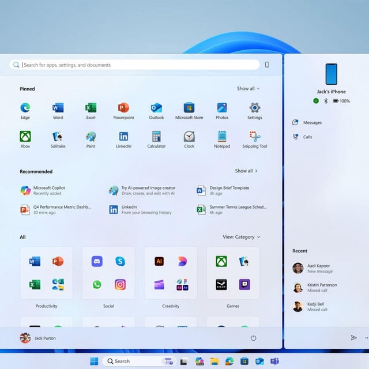Open the pinned Settings gear icon
Image resolution: width=369 pixels, height=369 pixels.
point(255,111)
